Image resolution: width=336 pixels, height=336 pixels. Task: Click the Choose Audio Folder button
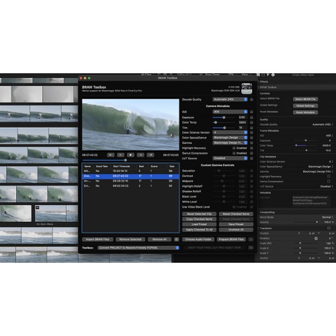point(198,239)
